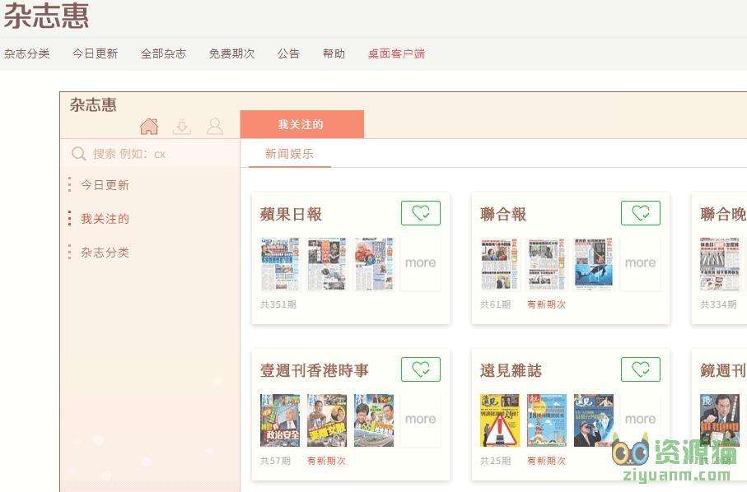This screenshot has width=747, height=492.
Task: Open third 壹週刊香港時事 cover thumbnail
Action: point(374,420)
